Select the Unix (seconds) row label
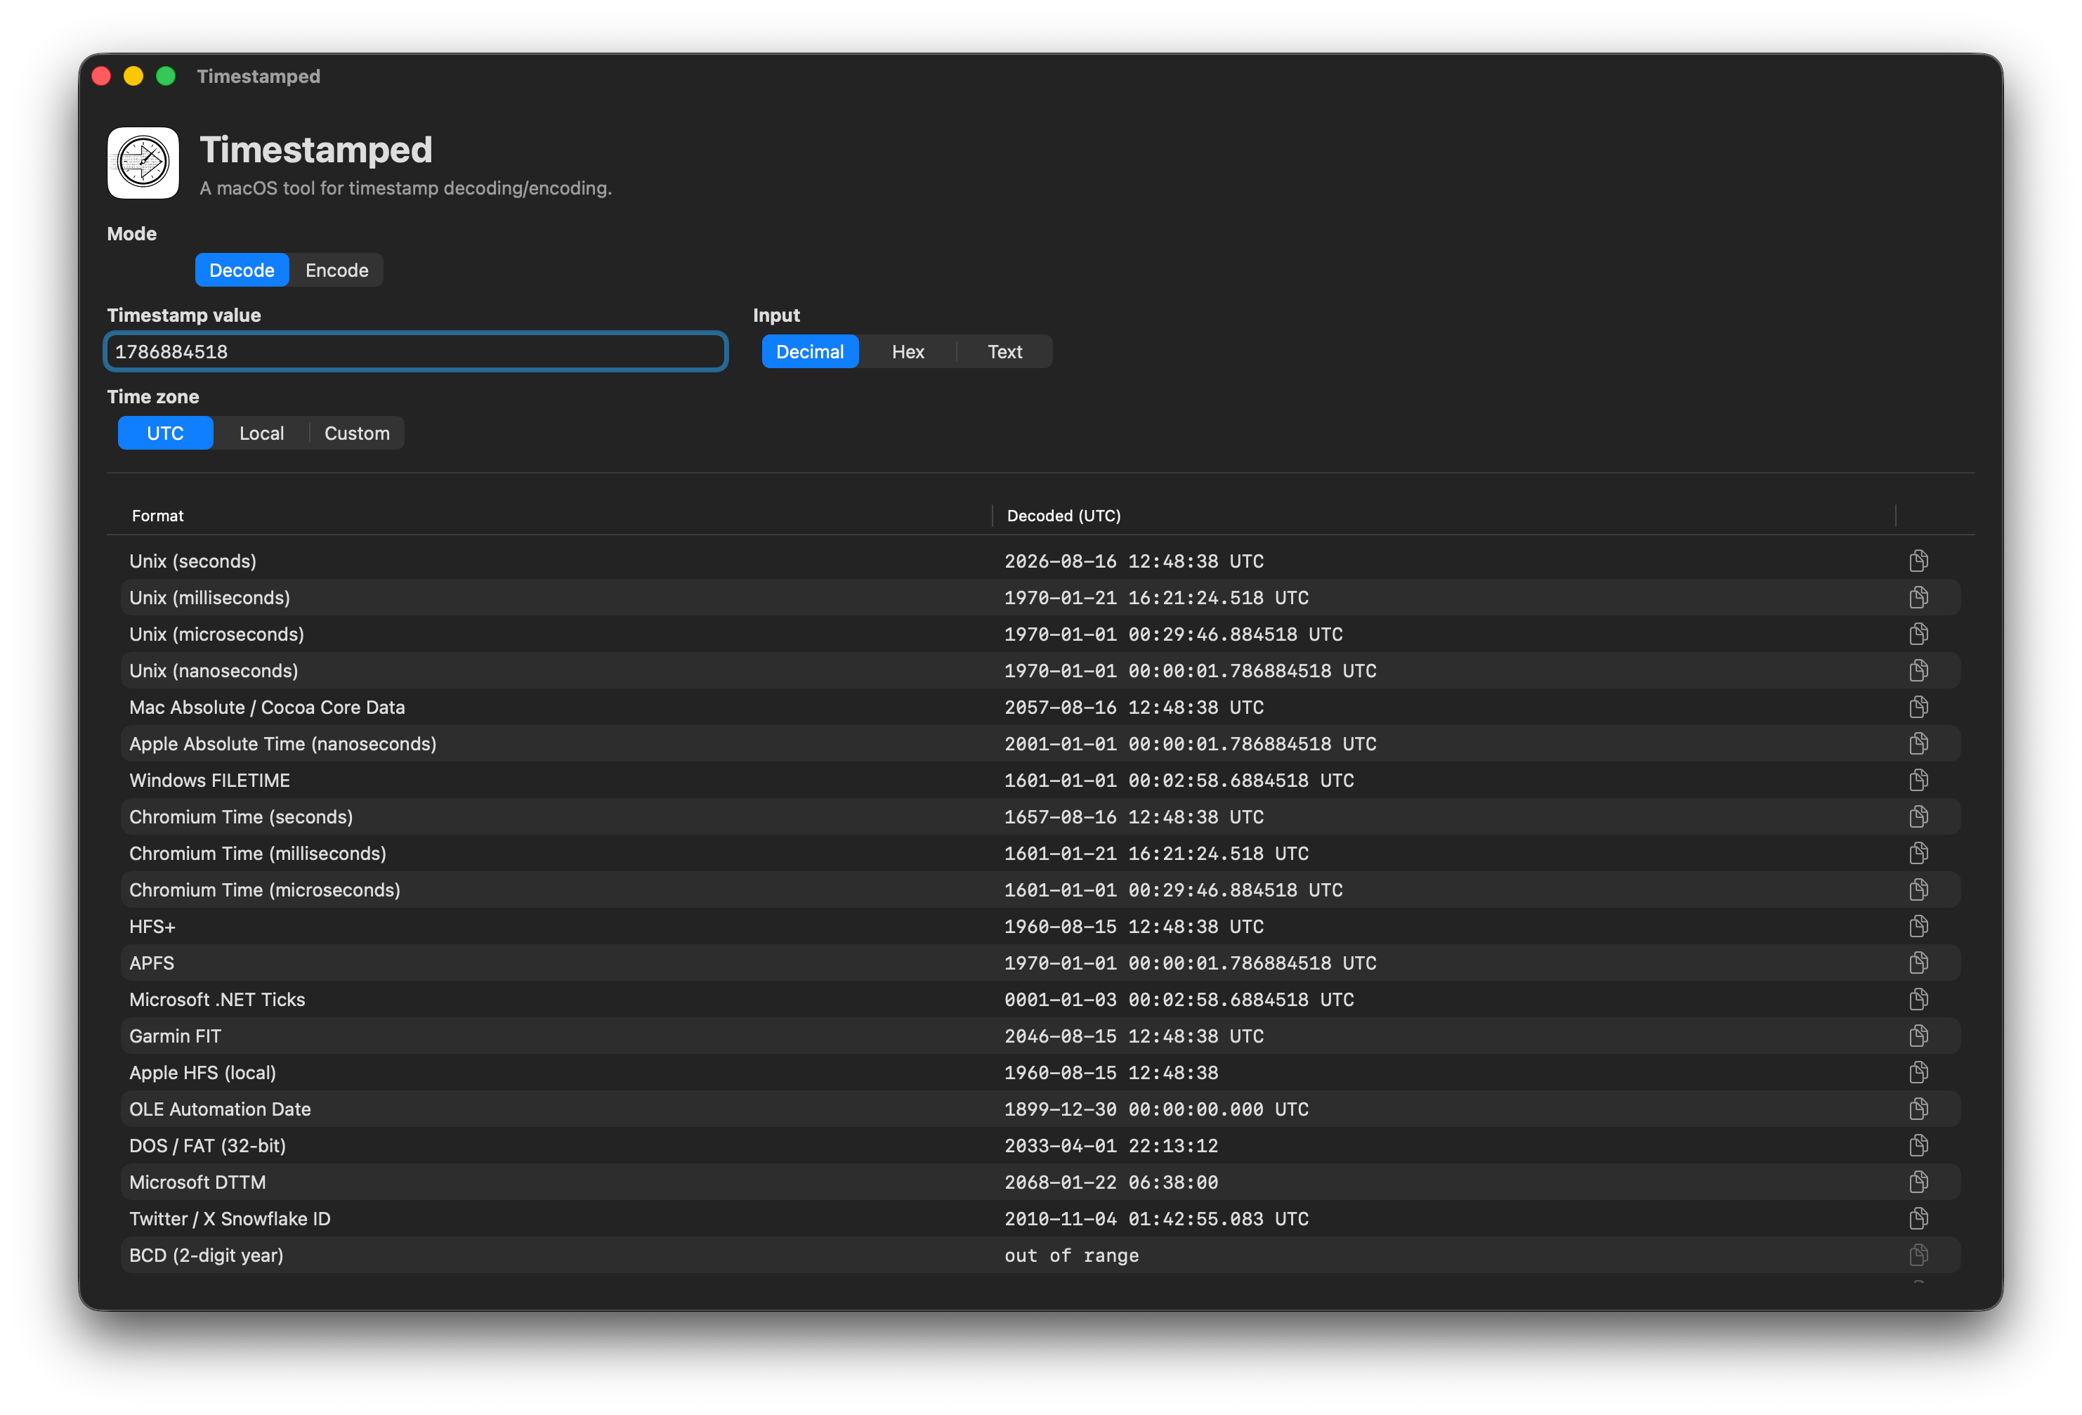Viewport: 2082px width, 1415px height. click(x=192, y=561)
